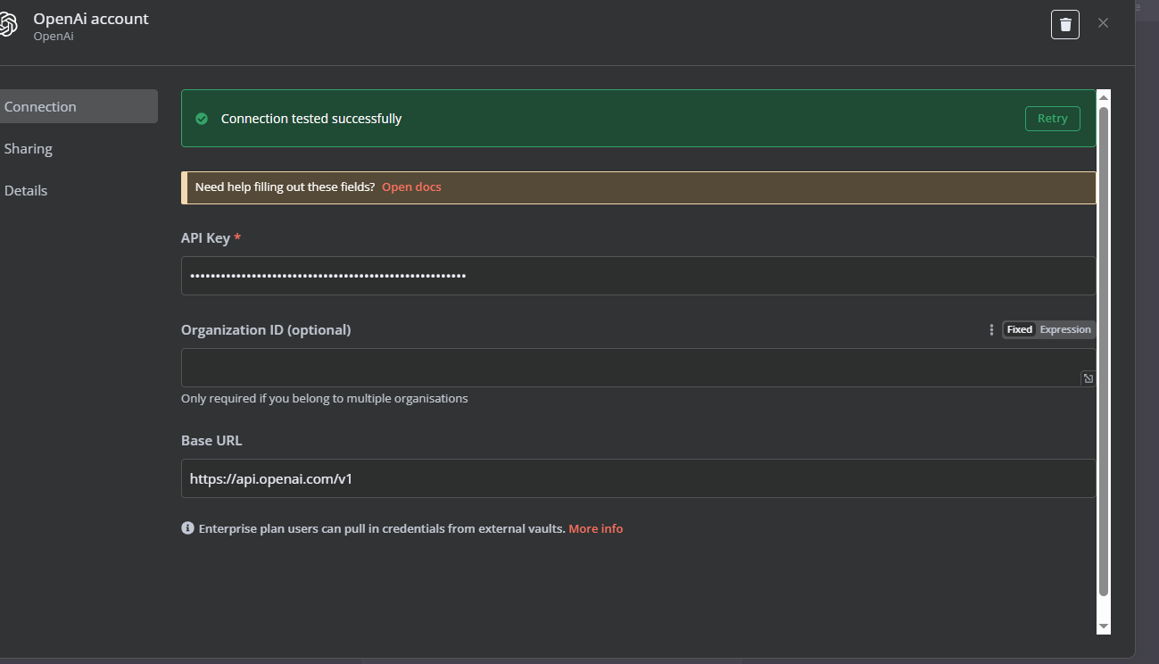Click the OpenAI logo icon
Viewport: 1159px width, 664px height.
pyautogui.click(x=7, y=25)
